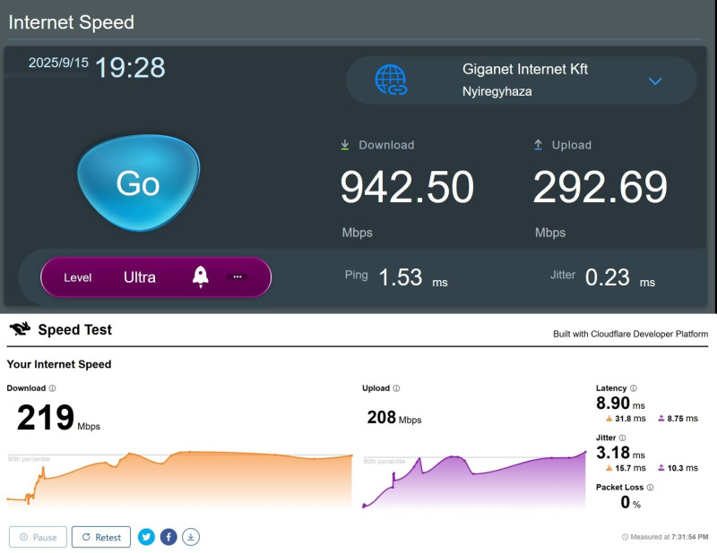Click the purple upload speed graph
Screen dimensions: 717x553
474,481
